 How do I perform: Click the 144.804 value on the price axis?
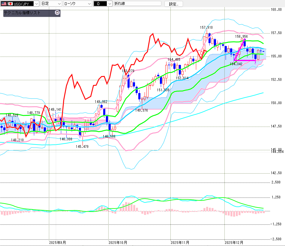click(x=277, y=152)
